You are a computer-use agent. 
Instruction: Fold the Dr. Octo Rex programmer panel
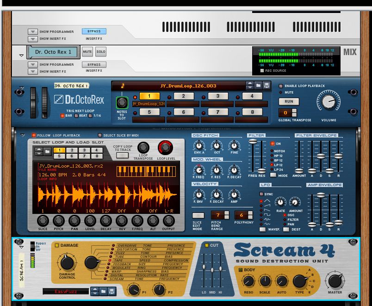pyautogui.click(x=23, y=135)
